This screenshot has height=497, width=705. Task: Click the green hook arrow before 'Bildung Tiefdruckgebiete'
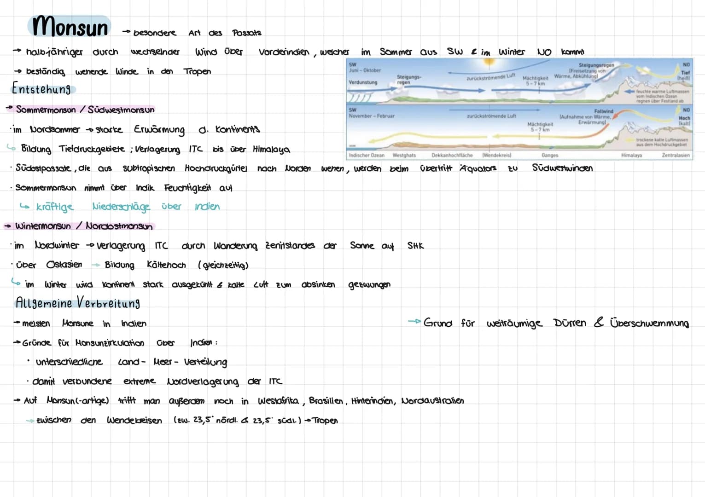coord(12,148)
